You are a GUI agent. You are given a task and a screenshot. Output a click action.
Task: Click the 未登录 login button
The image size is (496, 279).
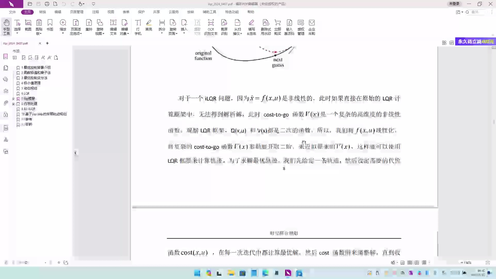454,4
